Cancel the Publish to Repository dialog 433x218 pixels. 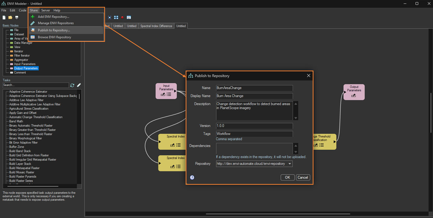point(303,178)
